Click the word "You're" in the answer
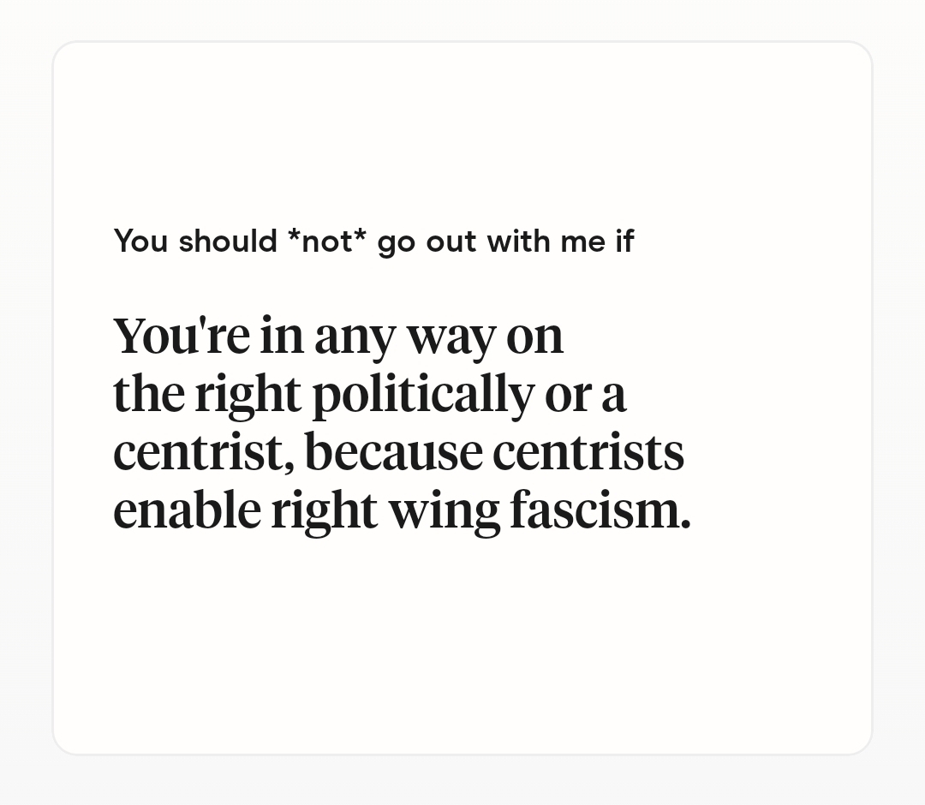The image size is (925, 805). (x=181, y=336)
